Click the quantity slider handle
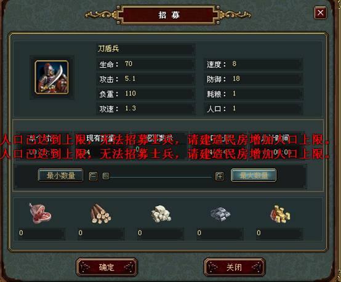The width and height of the screenshot is (341, 282). click(106, 176)
